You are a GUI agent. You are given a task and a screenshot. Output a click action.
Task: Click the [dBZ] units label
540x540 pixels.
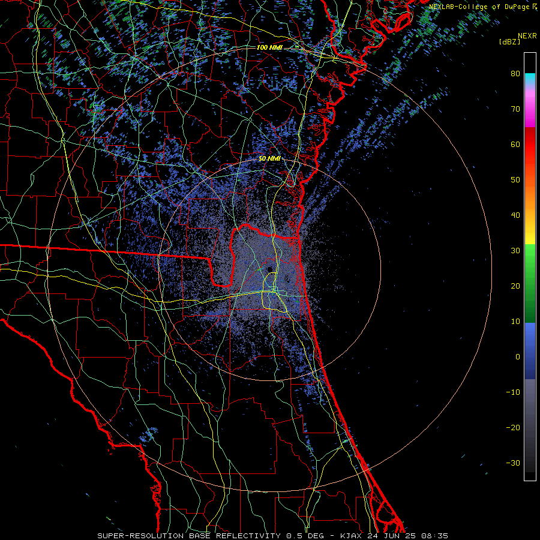pos(509,41)
